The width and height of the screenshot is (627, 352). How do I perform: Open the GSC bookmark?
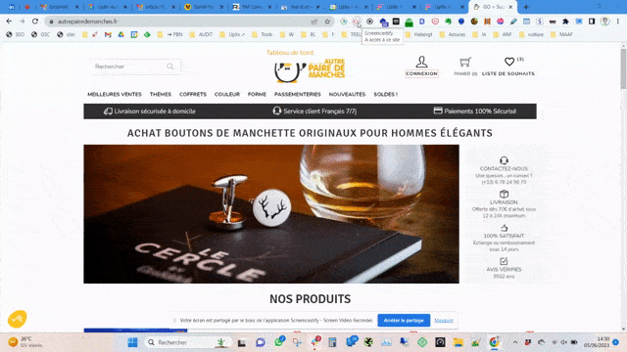pyautogui.click(x=41, y=35)
